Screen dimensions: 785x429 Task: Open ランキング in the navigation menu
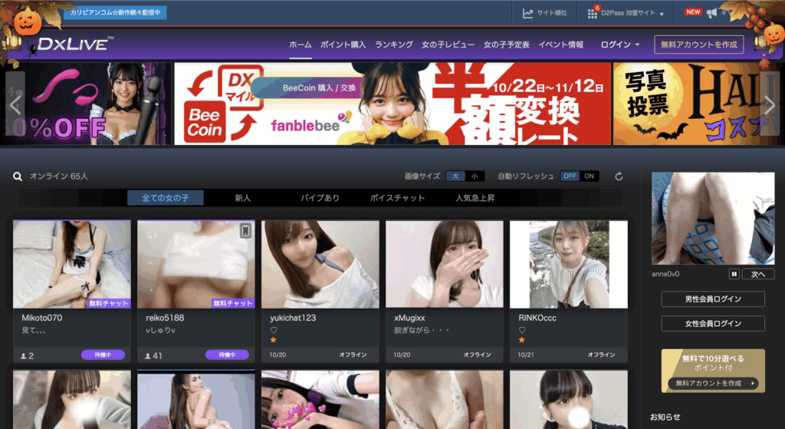click(x=394, y=45)
